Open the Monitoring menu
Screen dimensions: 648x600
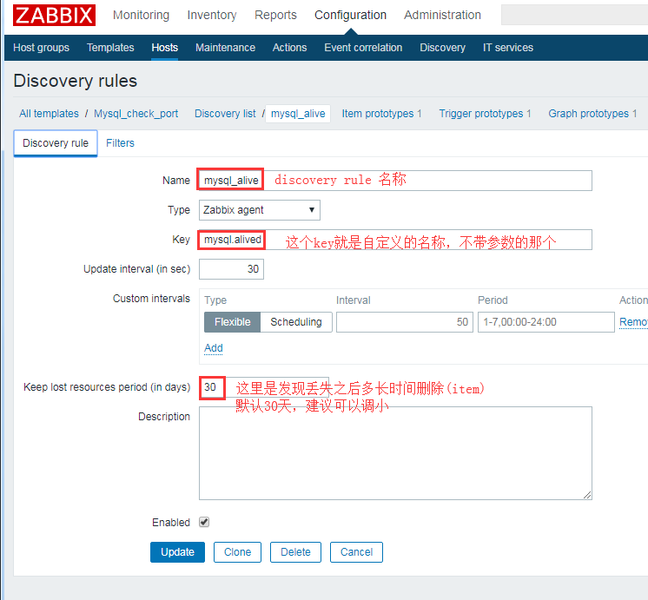141,15
